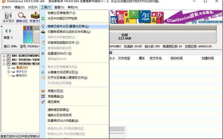The height and width of the screenshot is (139, 223).
Task: Go to next disk with right arrow
Action: [10, 31]
